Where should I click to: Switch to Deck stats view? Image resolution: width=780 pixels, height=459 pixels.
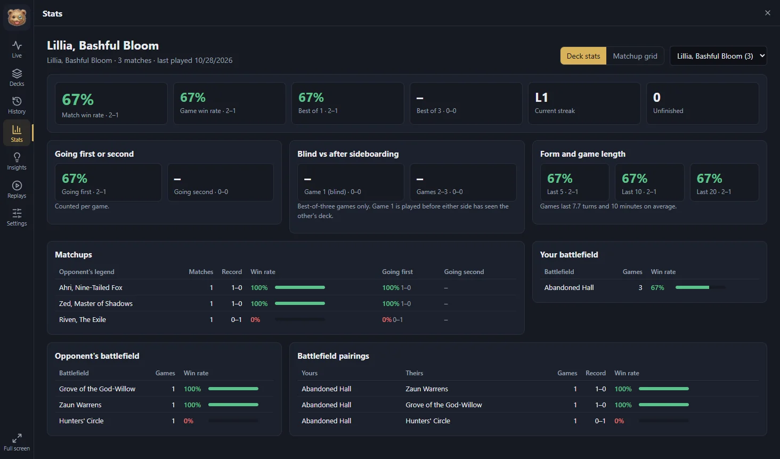click(583, 56)
